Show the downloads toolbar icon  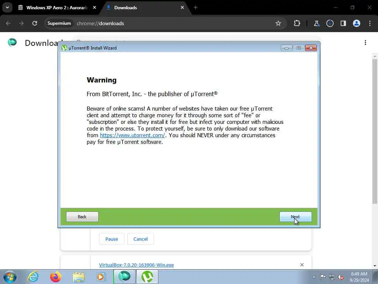point(330,23)
